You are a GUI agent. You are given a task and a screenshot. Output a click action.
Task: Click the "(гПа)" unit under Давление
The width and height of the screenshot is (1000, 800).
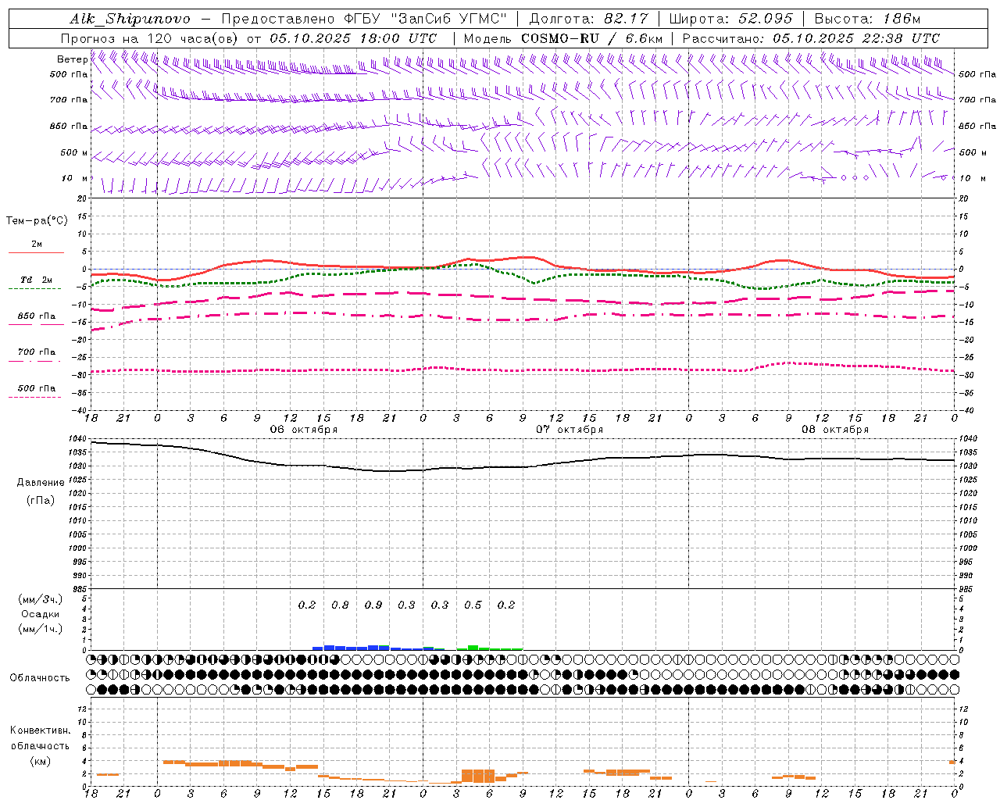[41, 501]
